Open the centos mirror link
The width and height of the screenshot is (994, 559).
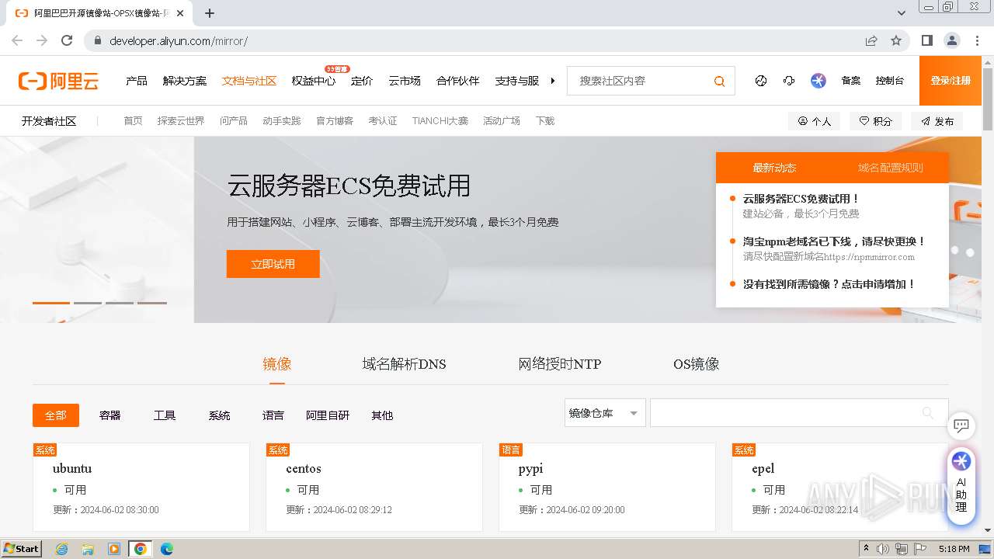coord(304,468)
